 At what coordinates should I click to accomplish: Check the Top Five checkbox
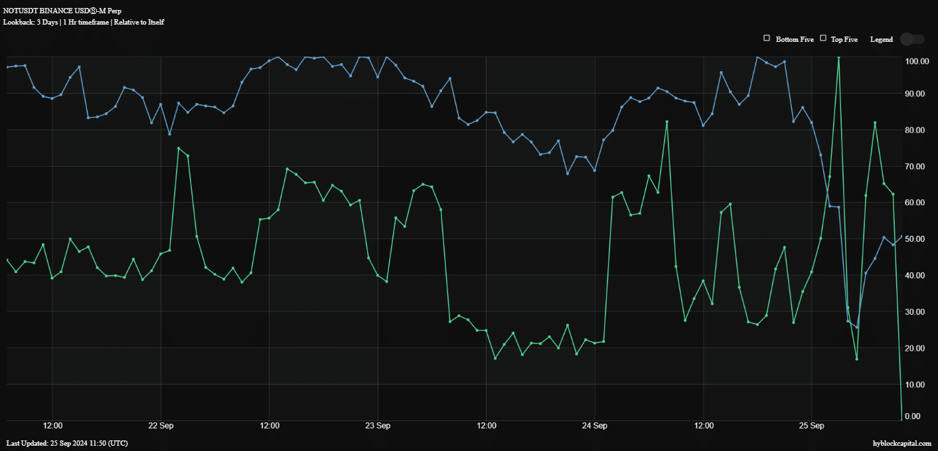[x=824, y=39]
